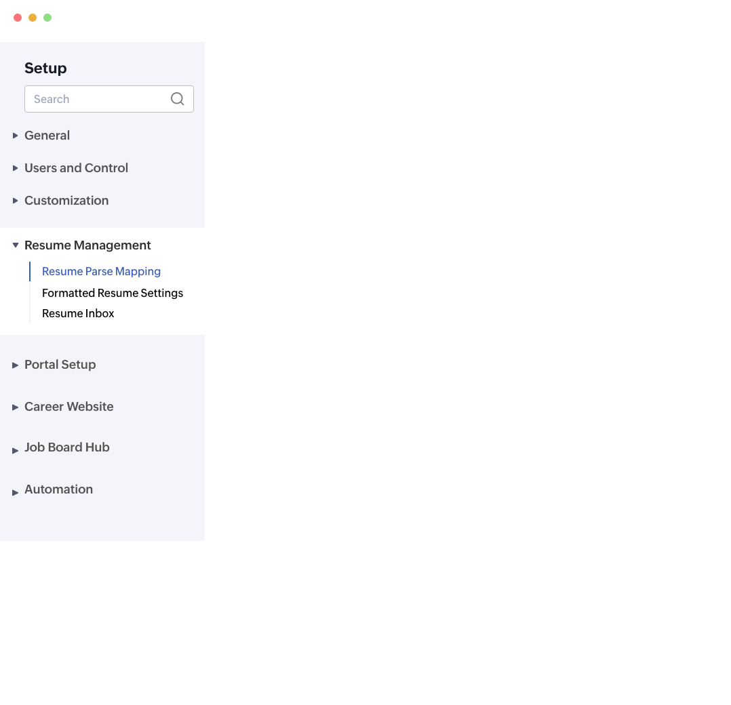
Task: Open Resume Parse Mapping
Action: pyautogui.click(x=101, y=271)
